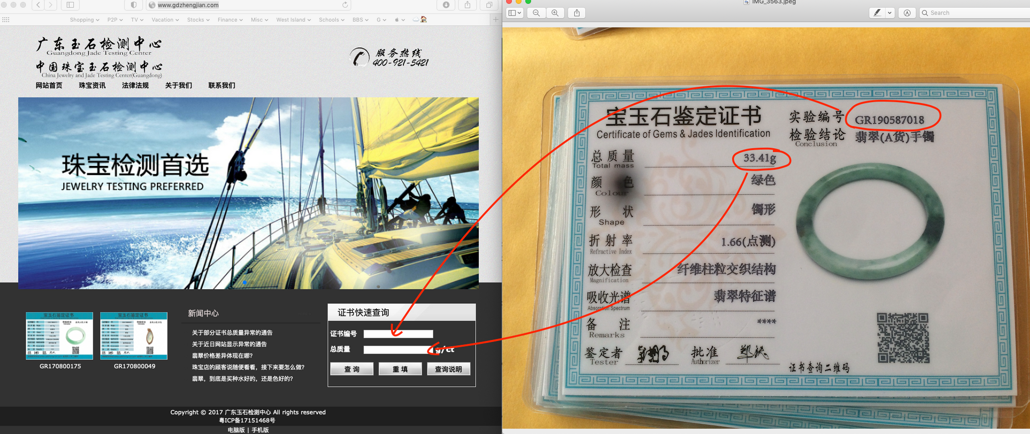The image size is (1030, 434).
Task: Go to the 联系我们 page
Action: point(222,85)
